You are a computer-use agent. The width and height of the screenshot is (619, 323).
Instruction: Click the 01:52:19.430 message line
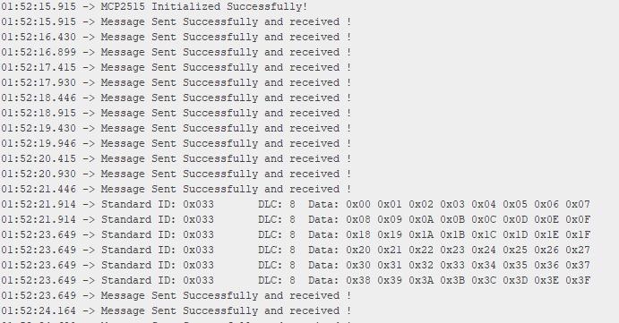(x=176, y=128)
